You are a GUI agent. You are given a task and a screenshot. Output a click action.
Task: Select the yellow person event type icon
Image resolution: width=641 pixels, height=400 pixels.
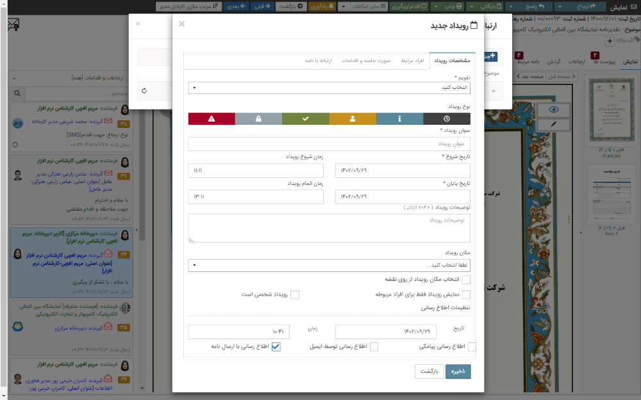[x=353, y=118]
